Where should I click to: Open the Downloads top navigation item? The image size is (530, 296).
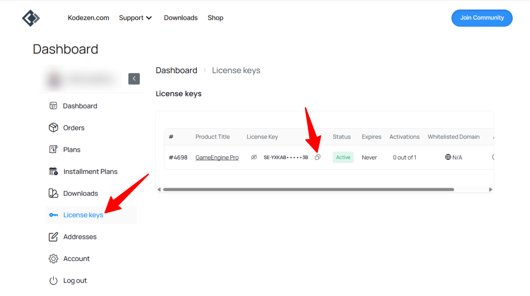[x=181, y=18]
